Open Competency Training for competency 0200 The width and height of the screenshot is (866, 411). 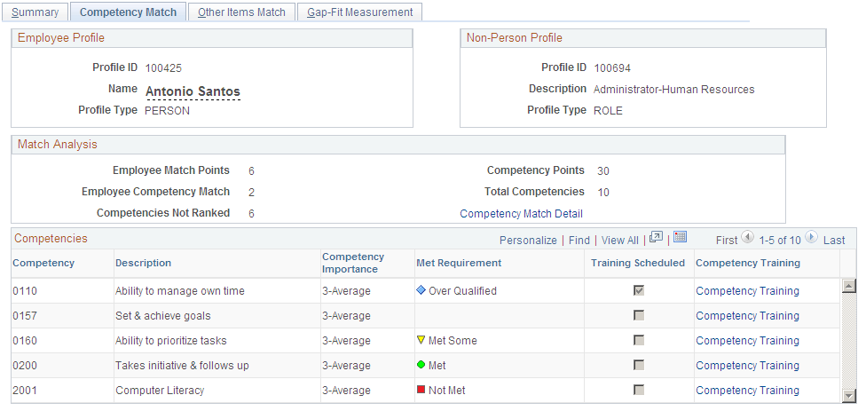click(747, 365)
